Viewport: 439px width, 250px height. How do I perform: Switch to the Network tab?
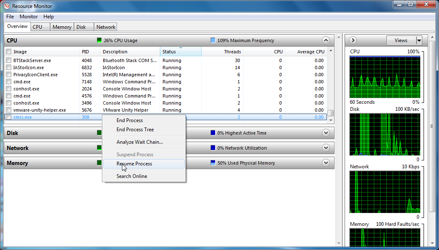(106, 27)
